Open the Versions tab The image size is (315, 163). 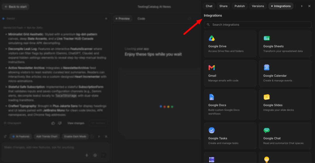coord(258,6)
